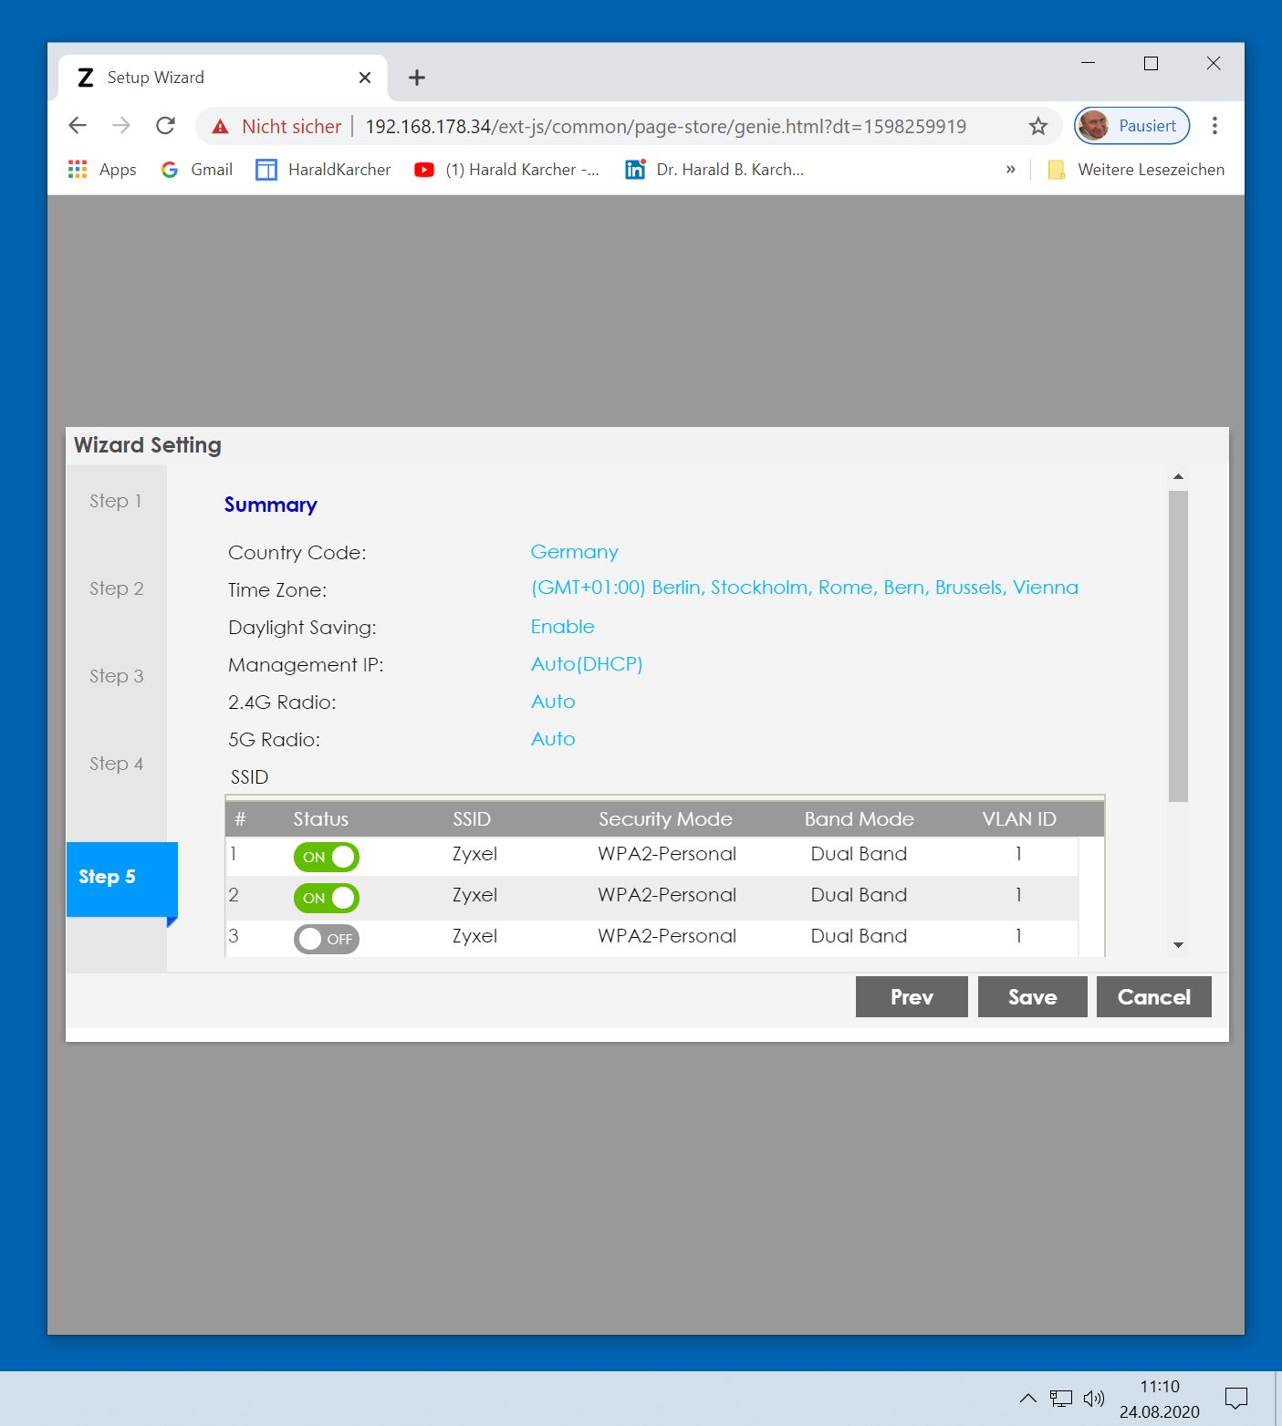Turn off SSID row 1 toggle
This screenshot has height=1426, width=1282.
[x=327, y=857]
